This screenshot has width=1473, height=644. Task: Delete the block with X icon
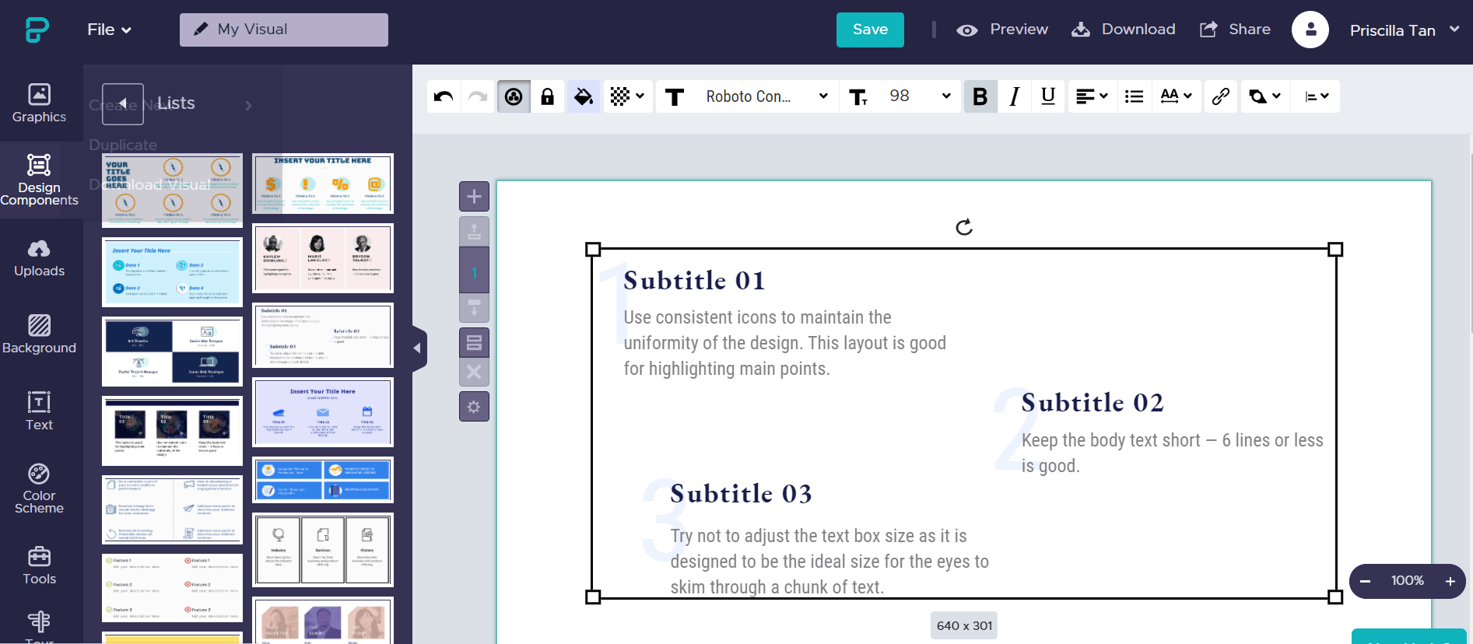click(x=474, y=372)
